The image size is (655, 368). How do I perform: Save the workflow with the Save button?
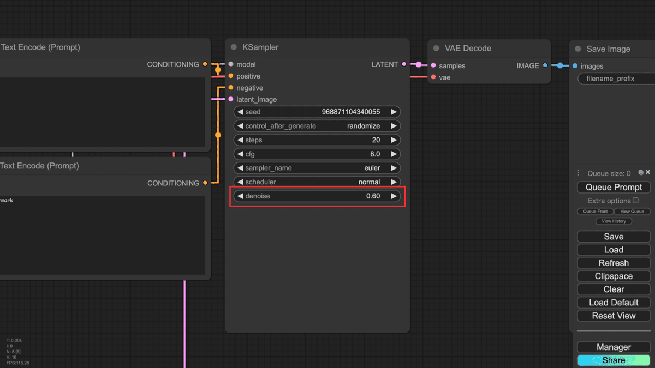[614, 237]
